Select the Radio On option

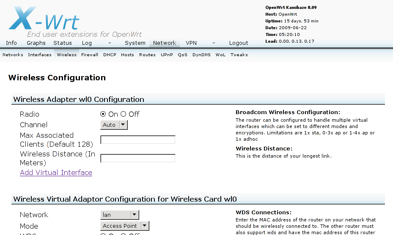tap(103, 114)
